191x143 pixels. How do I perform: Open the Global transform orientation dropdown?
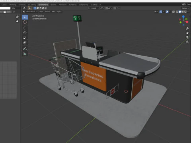[94, 8]
